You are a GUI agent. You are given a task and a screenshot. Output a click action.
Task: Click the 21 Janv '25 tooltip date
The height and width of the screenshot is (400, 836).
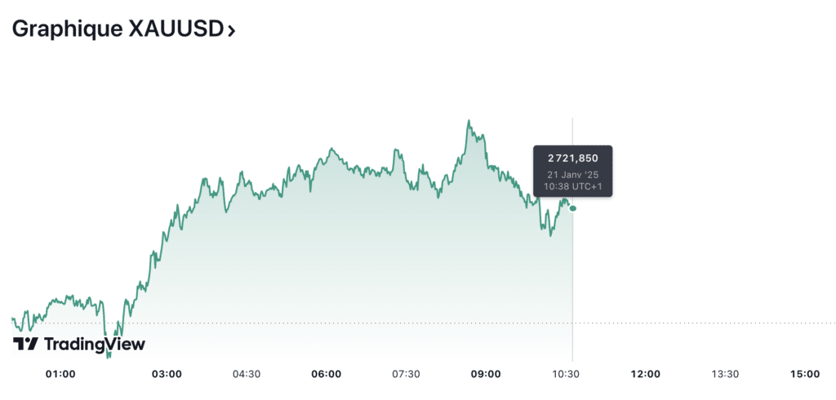(x=572, y=175)
